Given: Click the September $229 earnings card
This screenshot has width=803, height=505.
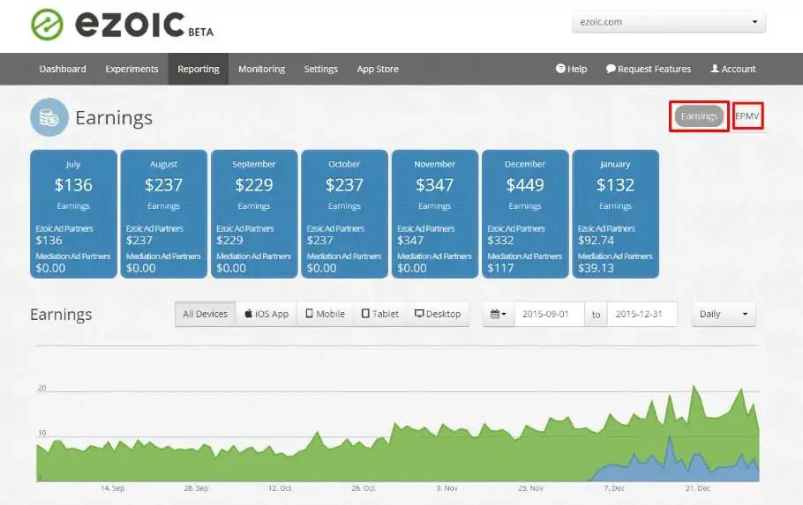Looking at the screenshot, I should click(254, 214).
